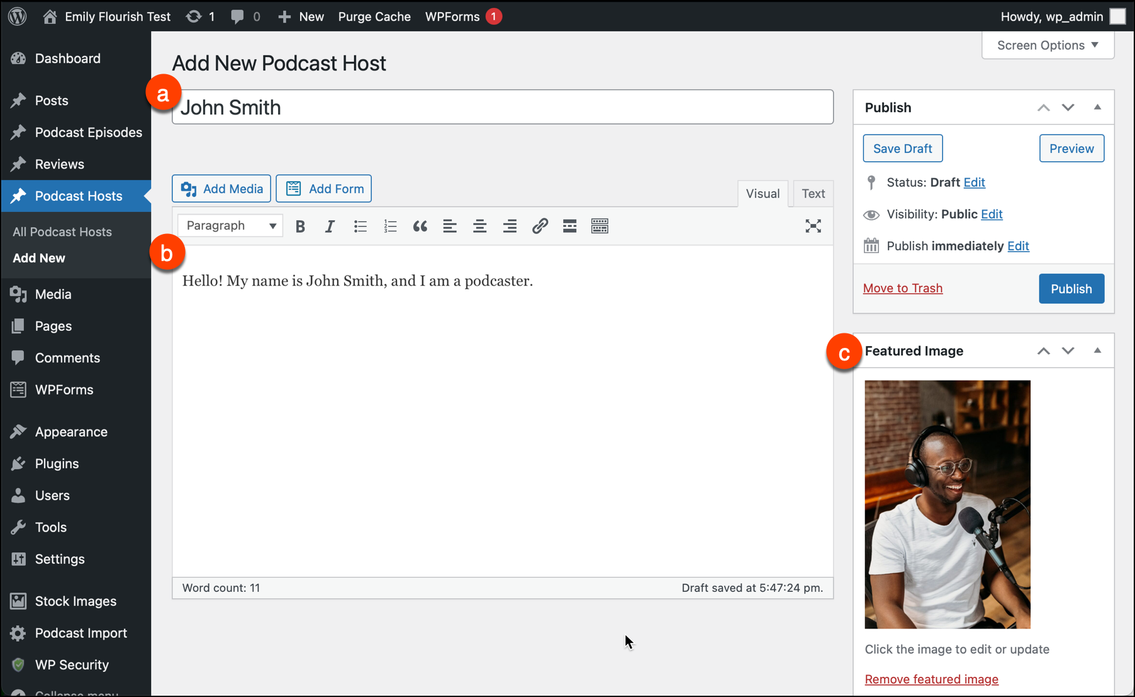Insert Read More tag
1135x697 pixels.
(x=569, y=226)
